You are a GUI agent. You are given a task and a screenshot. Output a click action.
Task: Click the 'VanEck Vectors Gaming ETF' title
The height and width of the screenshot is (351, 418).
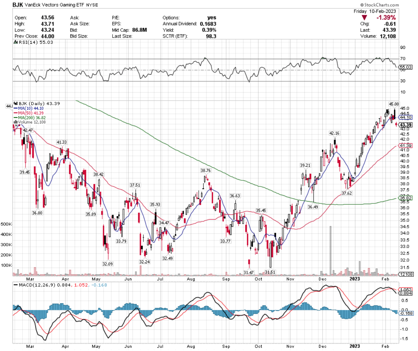tap(55, 5)
